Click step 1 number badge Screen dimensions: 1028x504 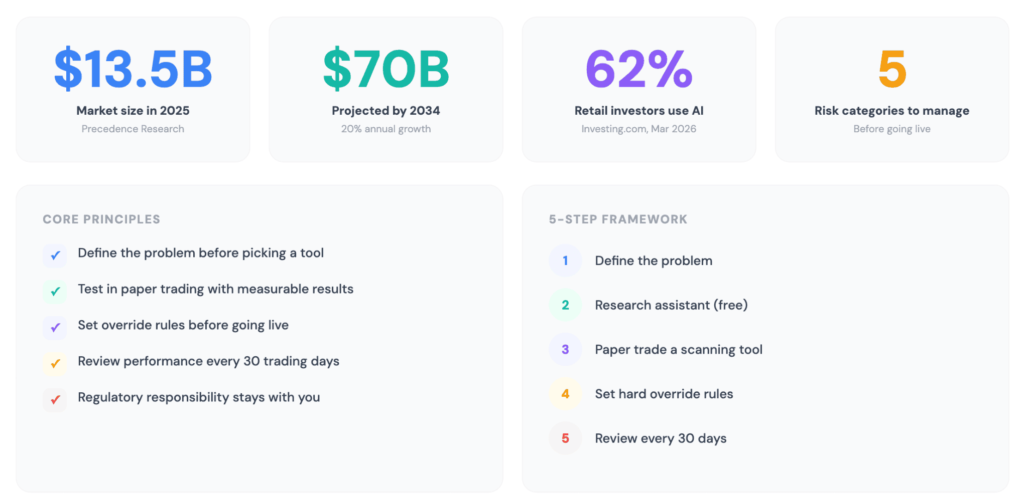(565, 261)
